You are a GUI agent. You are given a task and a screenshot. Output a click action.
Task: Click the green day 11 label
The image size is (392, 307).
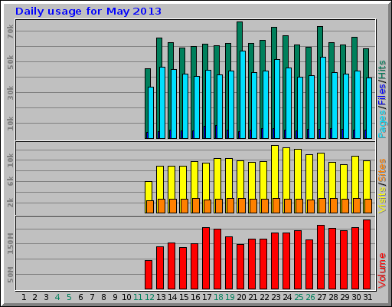click(138, 297)
